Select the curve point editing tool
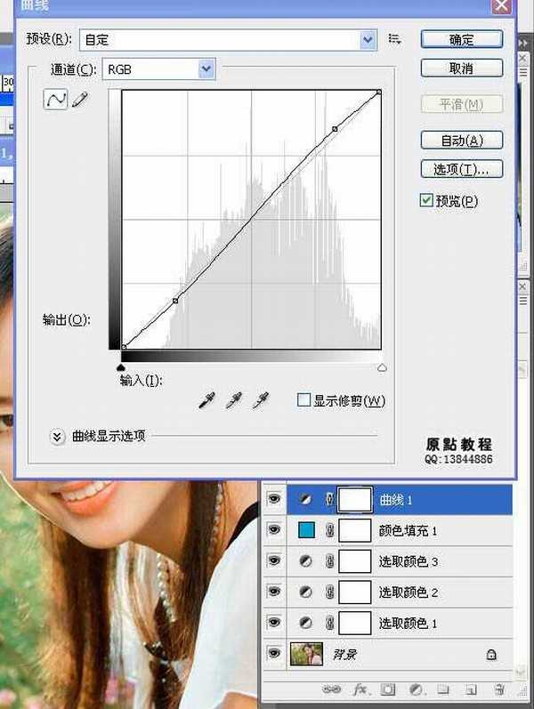534x709 pixels. click(55, 100)
